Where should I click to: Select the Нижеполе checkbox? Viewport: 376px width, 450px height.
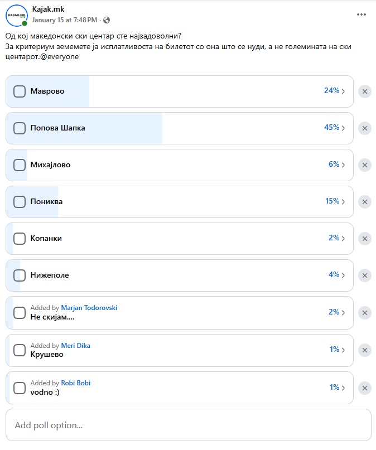[x=20, y=275]
